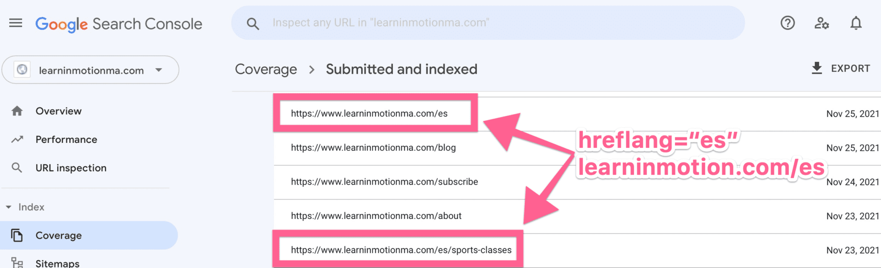Click the Performance trend icon
This screenshot has height=268, width=881.
point(17,139)
